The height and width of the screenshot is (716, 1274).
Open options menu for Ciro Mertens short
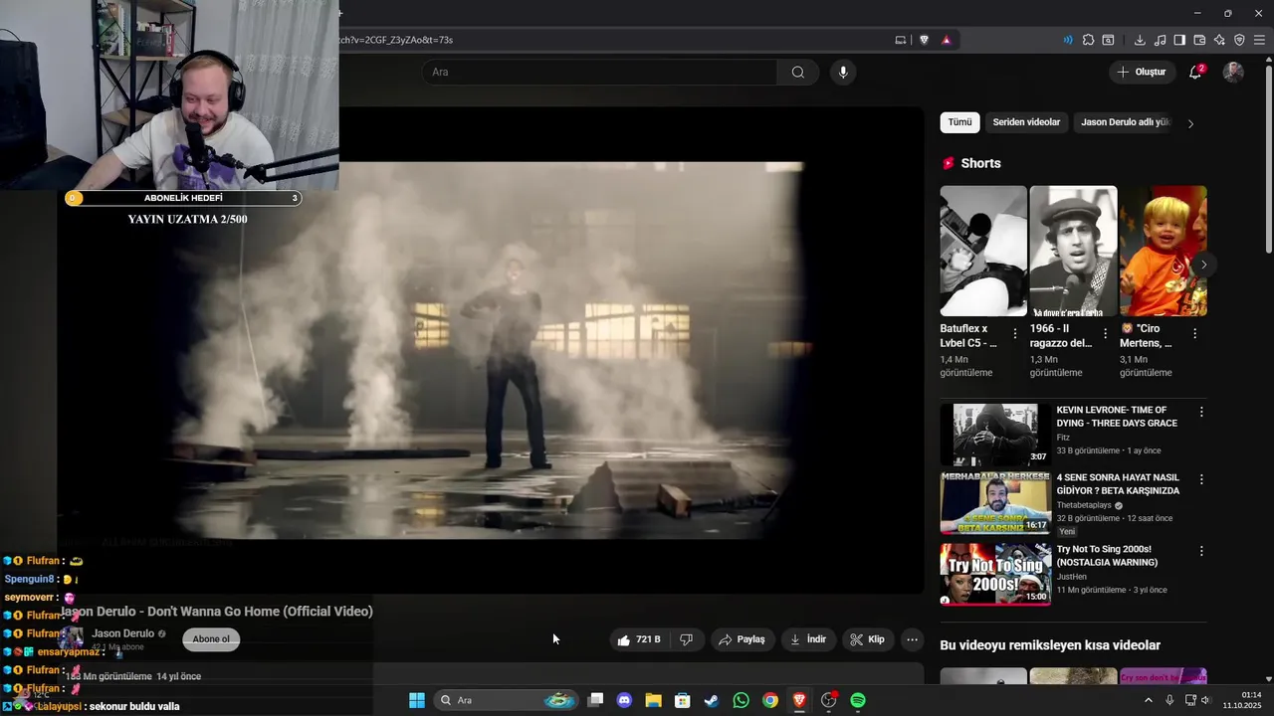(1194, 333)
